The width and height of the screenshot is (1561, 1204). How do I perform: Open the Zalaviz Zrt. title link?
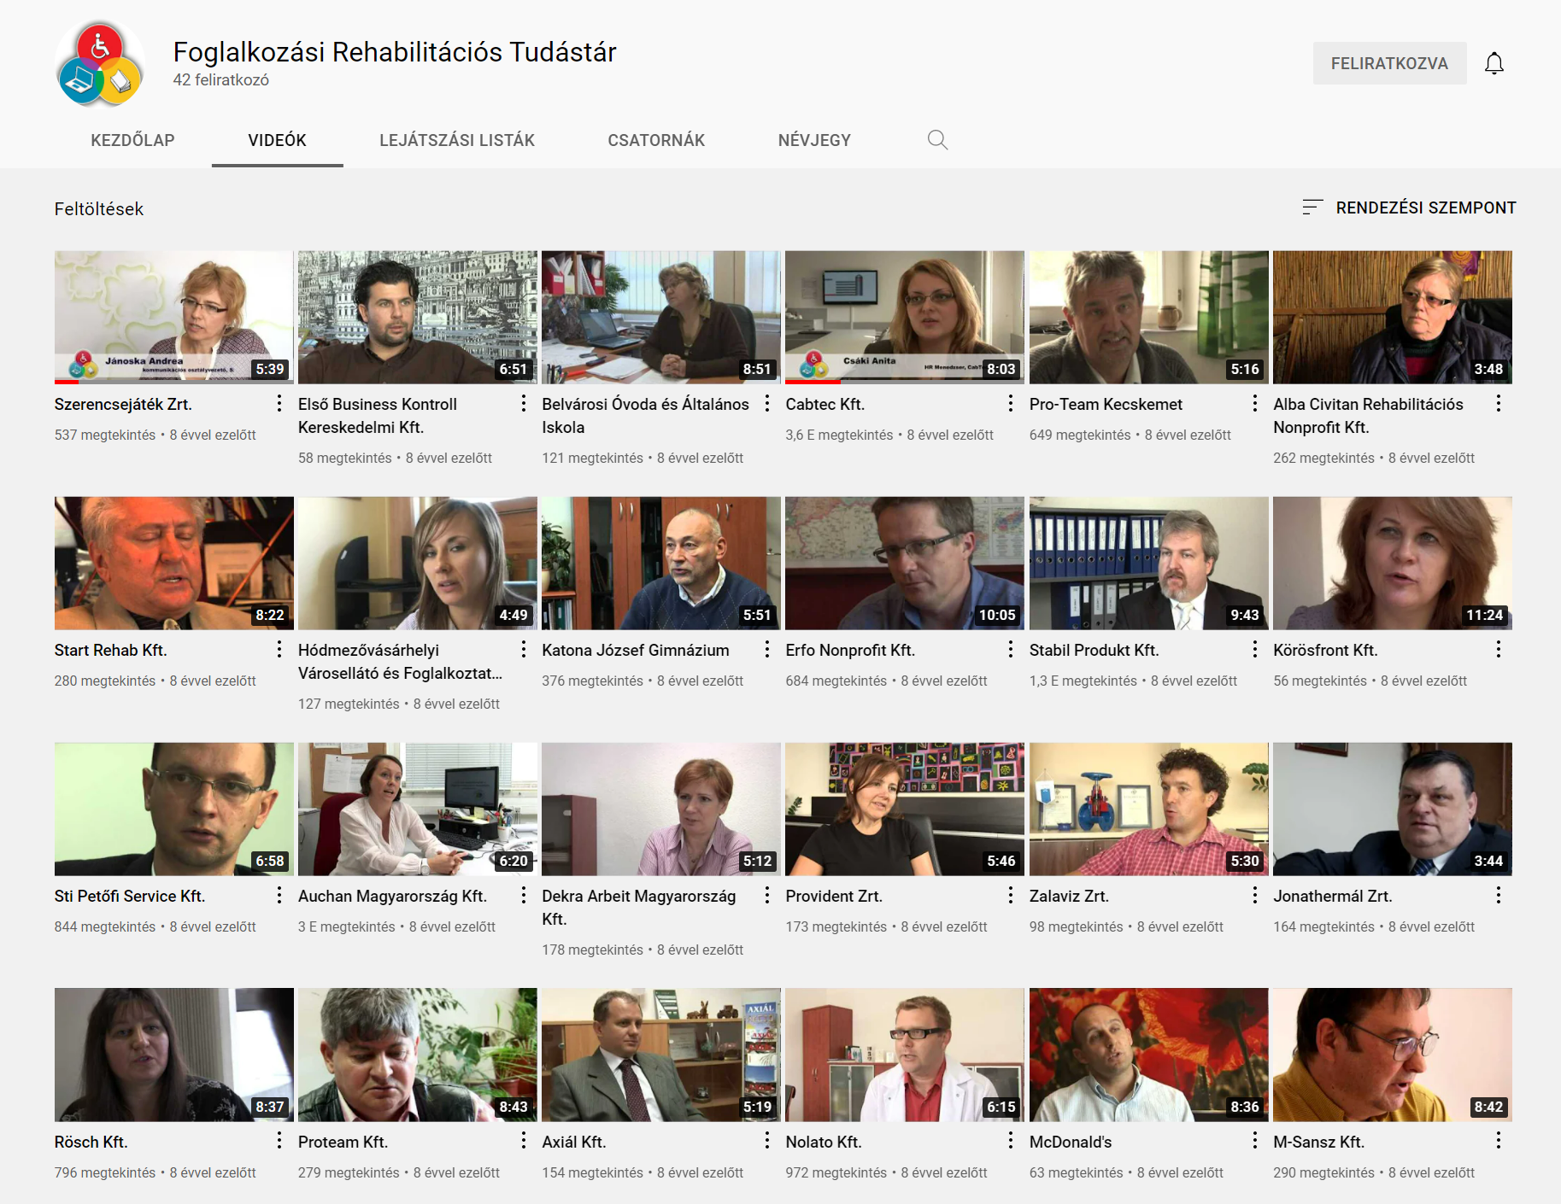click(x=1069, y=896)
